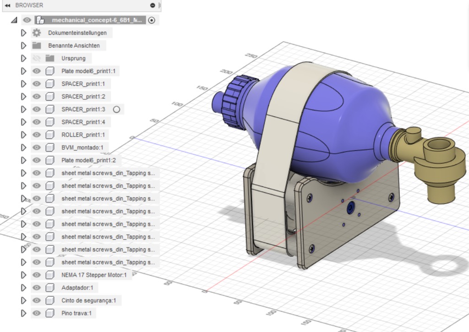The width and height of the screenshot is (469, 332).
Task: Click component icon of SPACER_print1:2
Action: tap(49, 96)
